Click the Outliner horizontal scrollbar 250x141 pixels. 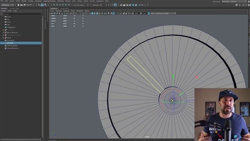(20, 139)
